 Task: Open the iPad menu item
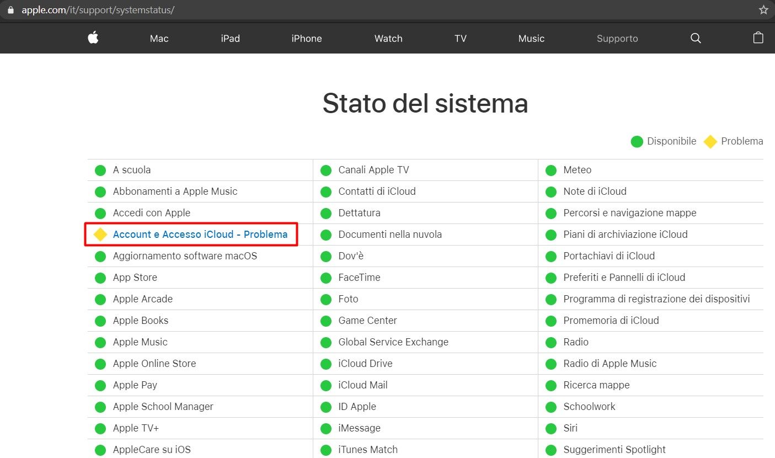point(230,39)
